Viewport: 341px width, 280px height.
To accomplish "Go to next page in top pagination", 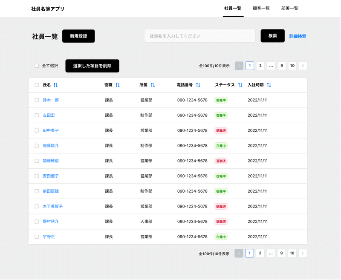I will tap(303, 66).
